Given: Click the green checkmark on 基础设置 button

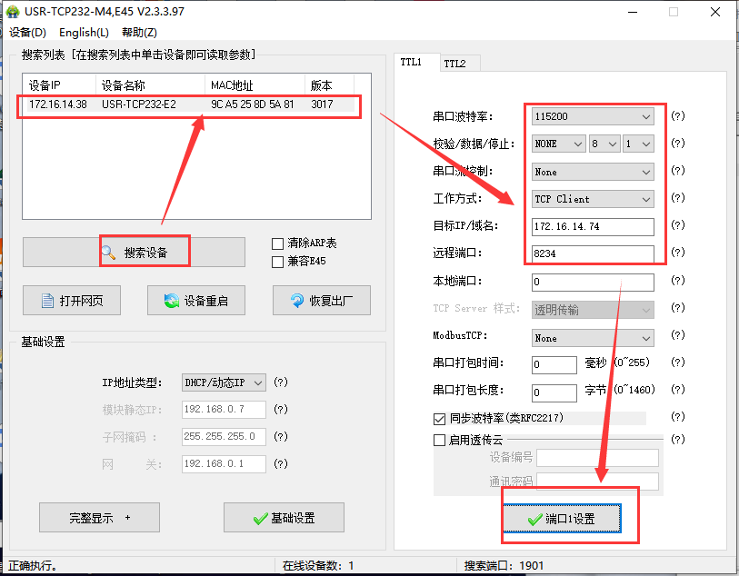Looking at the screenshot, I should (260, 518).
